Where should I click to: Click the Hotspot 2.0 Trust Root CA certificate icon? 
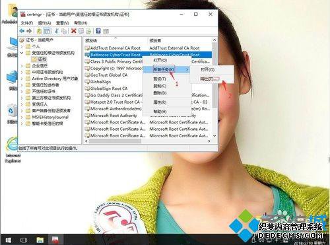pyautogui.click(x=87, y=102)
